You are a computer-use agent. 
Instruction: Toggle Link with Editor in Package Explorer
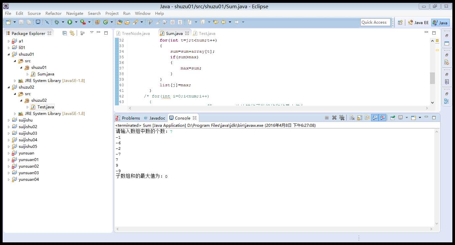(72, 33)
